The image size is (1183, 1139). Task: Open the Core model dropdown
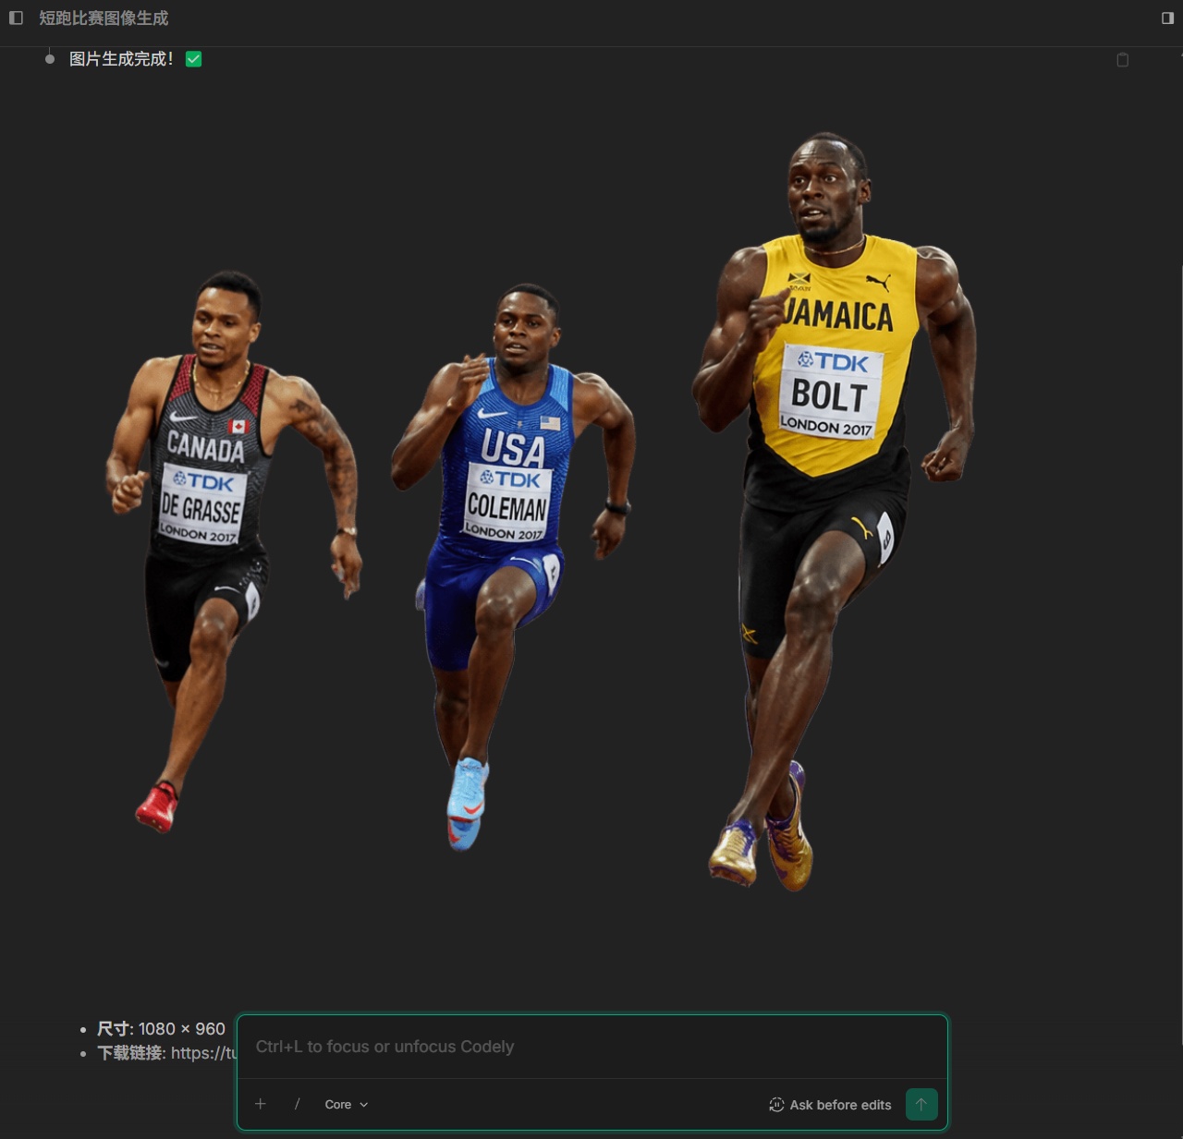pyautogui.click(x=347, y=1105)
